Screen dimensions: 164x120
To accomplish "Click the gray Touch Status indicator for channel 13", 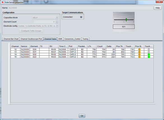I will pyautogui.click(x=149, y=52).
